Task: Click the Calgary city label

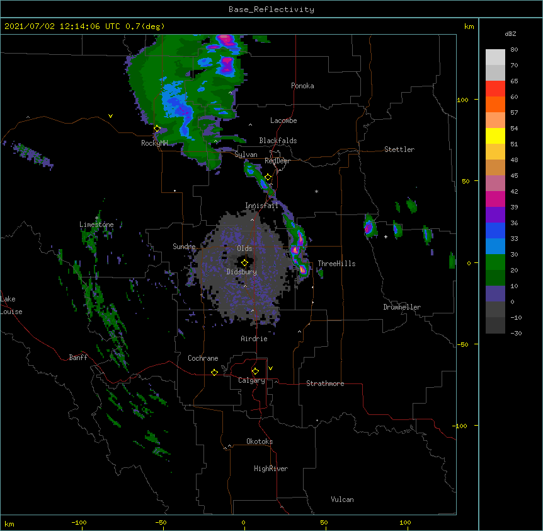Action: click(x=252, y=380)
